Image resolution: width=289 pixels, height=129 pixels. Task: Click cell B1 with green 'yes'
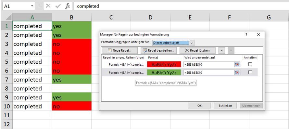(x=72, y=26)
